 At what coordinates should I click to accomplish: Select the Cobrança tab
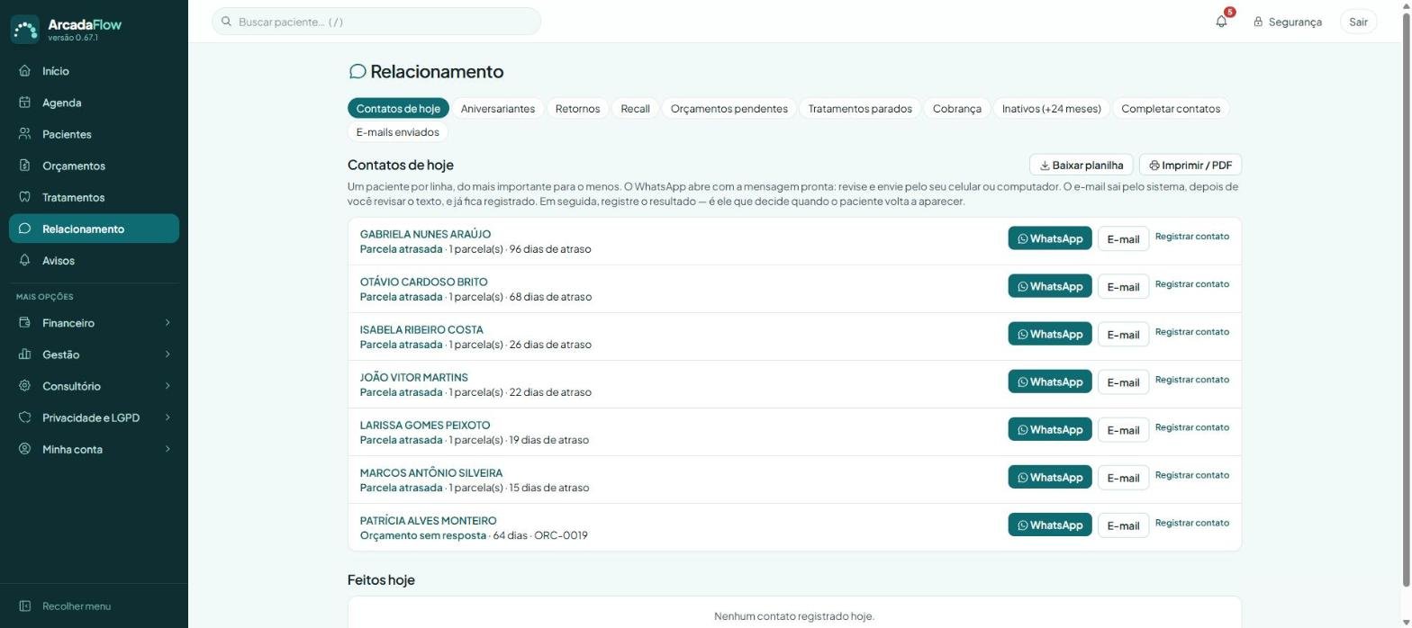coord(957,109)
